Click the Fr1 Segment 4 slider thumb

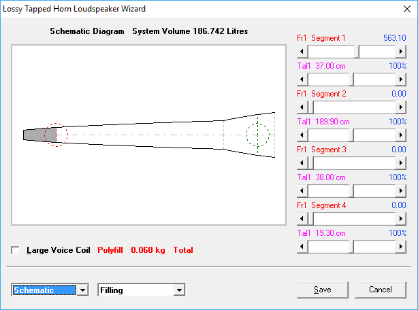pyautogui.click(x=310, y=219)
